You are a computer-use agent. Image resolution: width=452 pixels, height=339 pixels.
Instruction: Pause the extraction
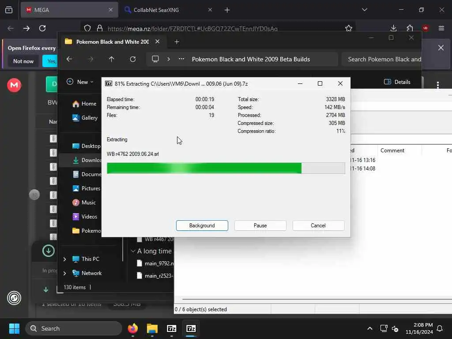(x=260, y=226)
